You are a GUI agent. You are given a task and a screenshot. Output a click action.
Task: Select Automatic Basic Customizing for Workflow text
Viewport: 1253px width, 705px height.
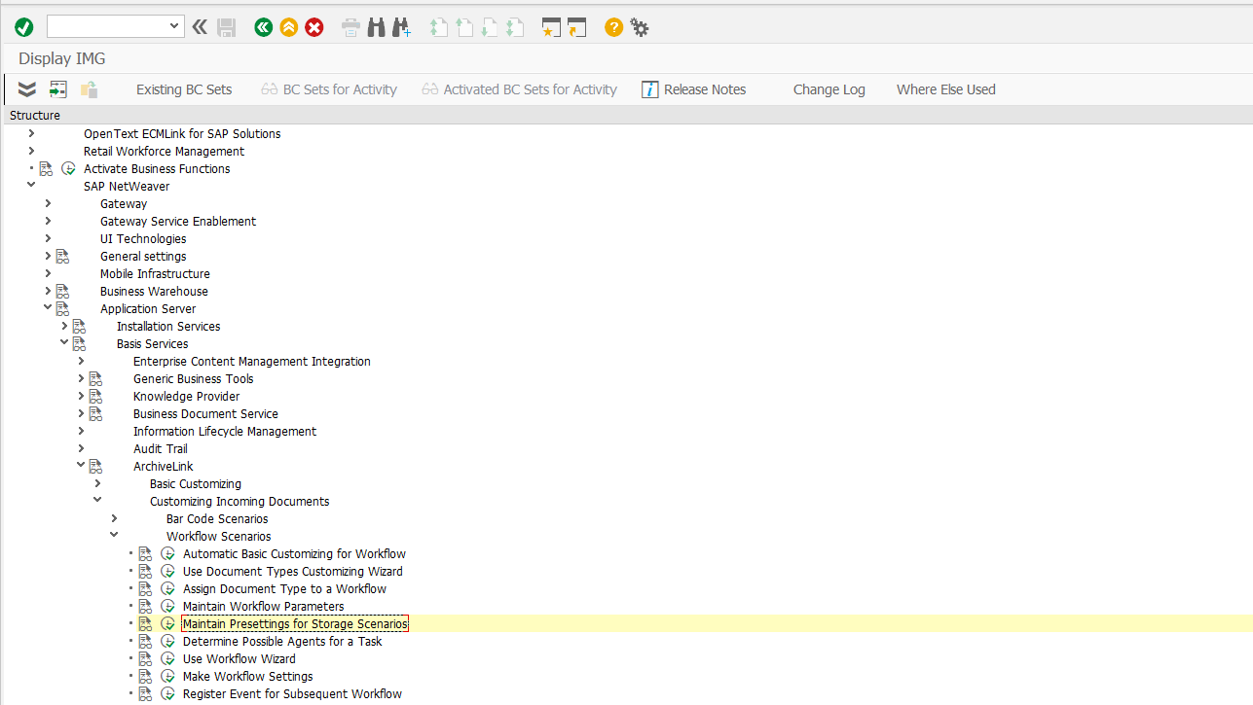tap(294, 554)
